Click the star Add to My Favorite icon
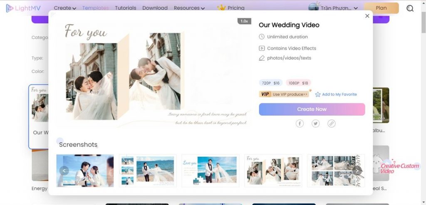The width and height of the screenshot is (426, 205). [317, 94]
